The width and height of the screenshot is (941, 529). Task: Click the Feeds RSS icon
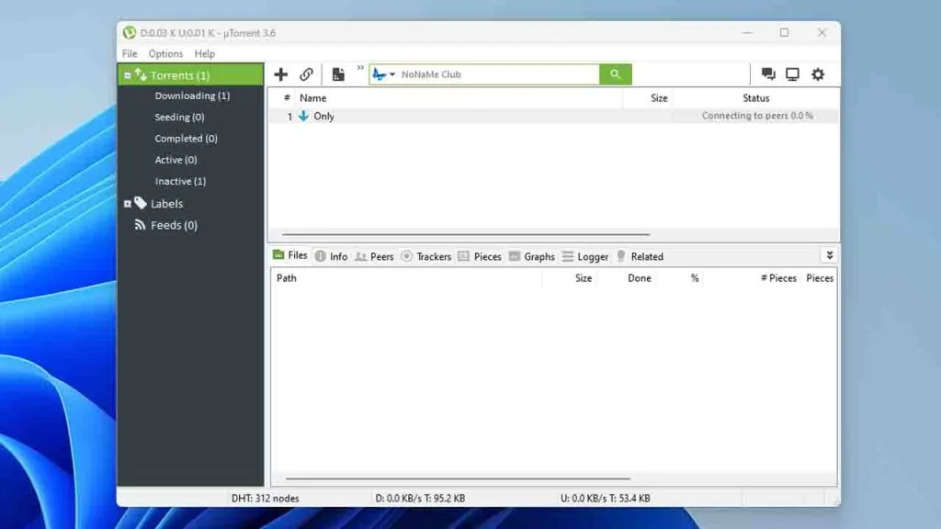pos(140,225)
